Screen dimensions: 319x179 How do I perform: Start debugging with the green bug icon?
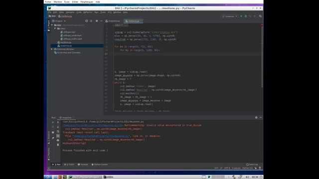(246, 16)
